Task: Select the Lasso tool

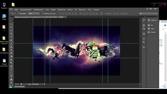Action: tap(11, 27)
